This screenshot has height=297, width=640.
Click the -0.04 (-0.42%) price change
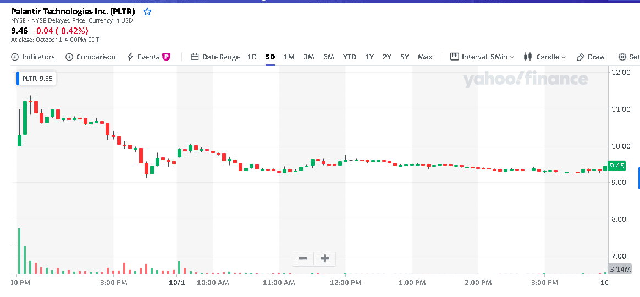tap(61, 31)
